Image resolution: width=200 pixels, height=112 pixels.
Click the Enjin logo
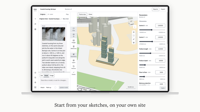point(35,10)
